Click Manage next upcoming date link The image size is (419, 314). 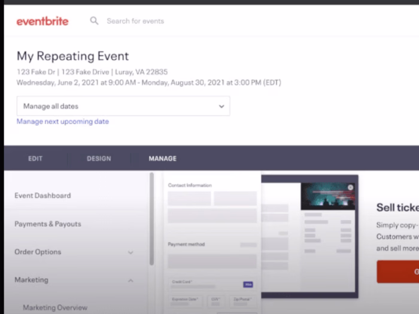pyautogui.click(x=63, y=121)
